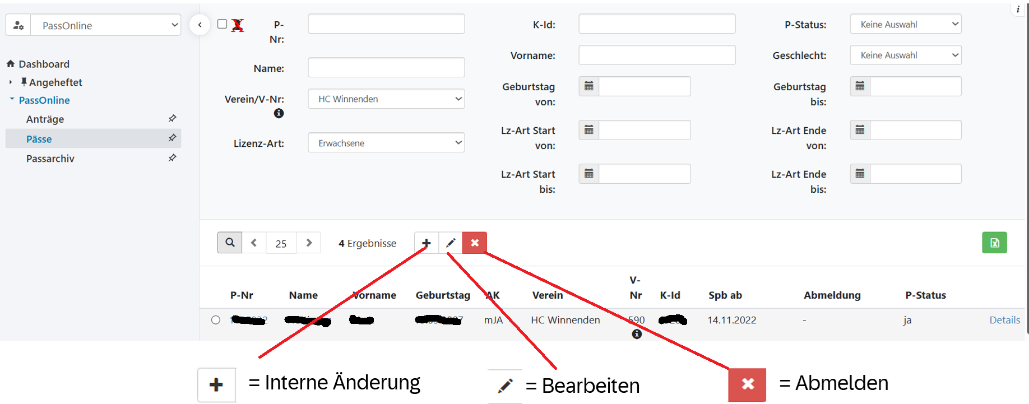Open calendar for Geburtstag von
The height and width of the screenshot is (404, 1029).
(589, 86)
